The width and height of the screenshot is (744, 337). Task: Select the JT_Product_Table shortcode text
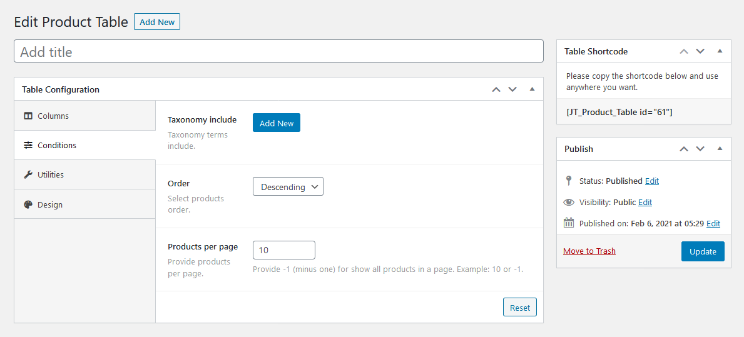619,113
